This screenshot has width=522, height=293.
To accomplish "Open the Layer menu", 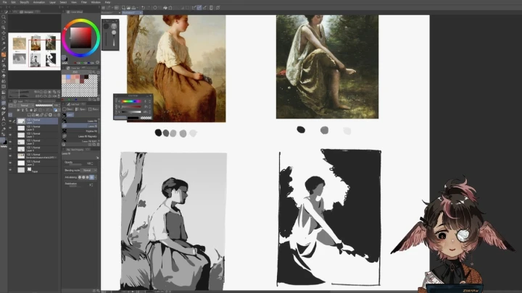I will point(53,2).
